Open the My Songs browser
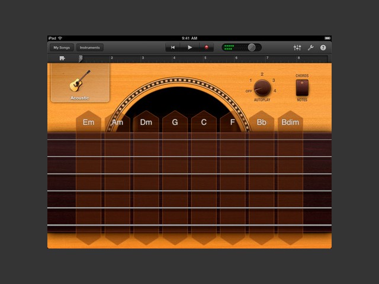The width and height of the screenshot is (379, 284). (61, 47)
